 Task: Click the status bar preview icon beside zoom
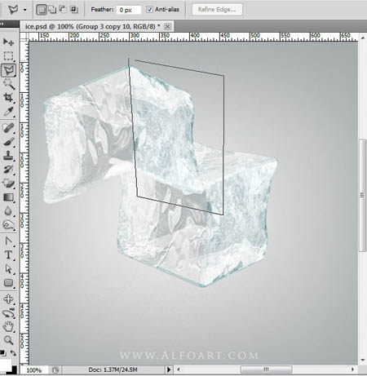pyautogui.click(x=55, y=370)
